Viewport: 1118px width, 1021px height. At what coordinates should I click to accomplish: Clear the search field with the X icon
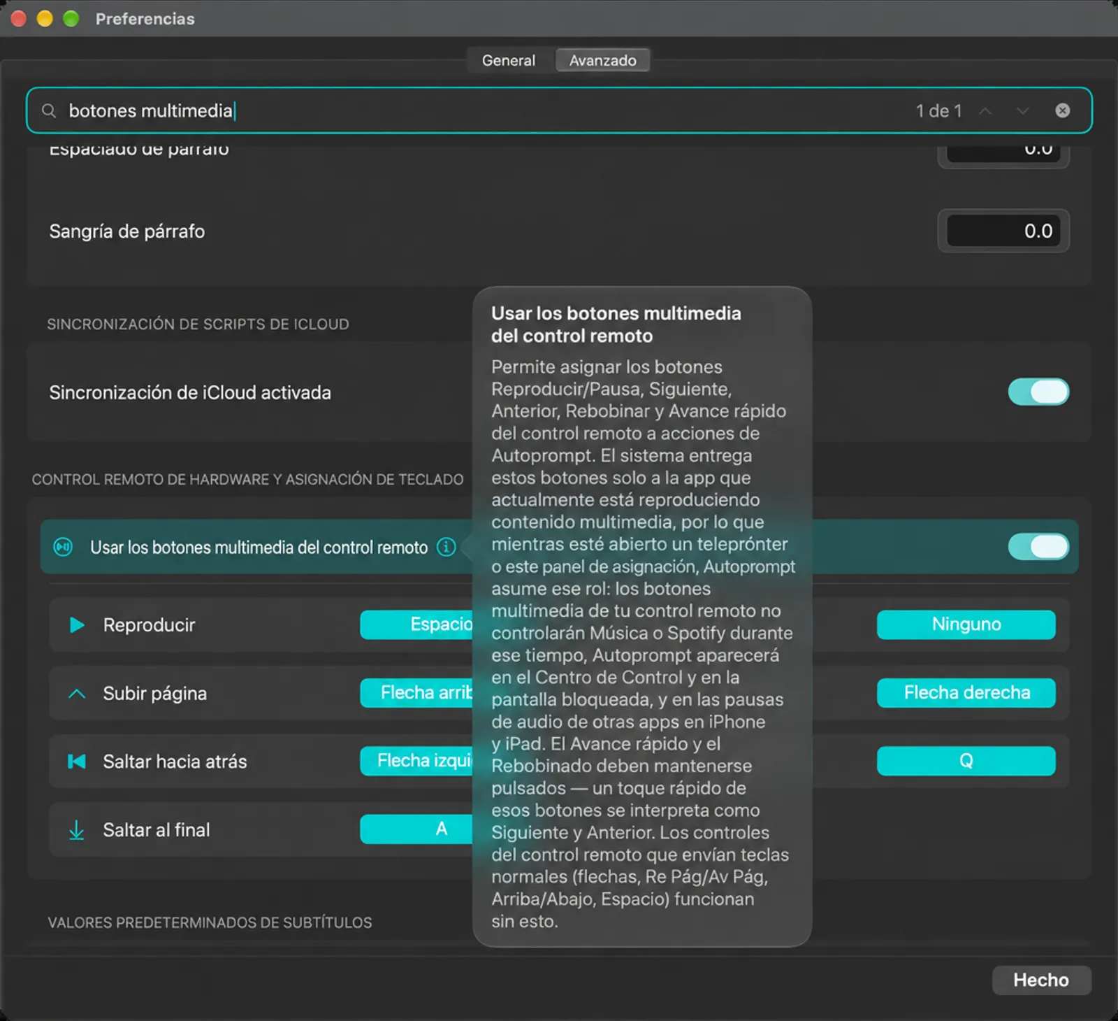[x=1062, y=110]
